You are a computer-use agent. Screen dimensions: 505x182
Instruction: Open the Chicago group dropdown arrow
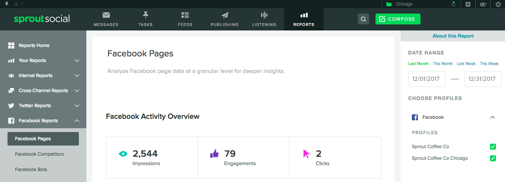[x=454, y=4]
